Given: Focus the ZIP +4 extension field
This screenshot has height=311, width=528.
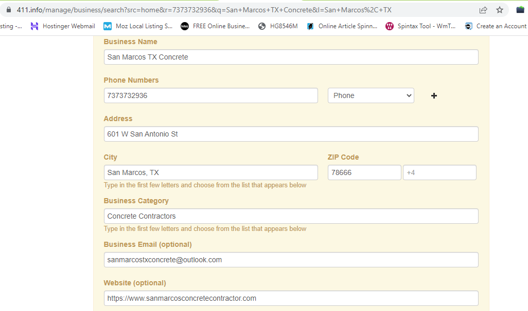Looking at the screenshot, I should coord(439,172).
